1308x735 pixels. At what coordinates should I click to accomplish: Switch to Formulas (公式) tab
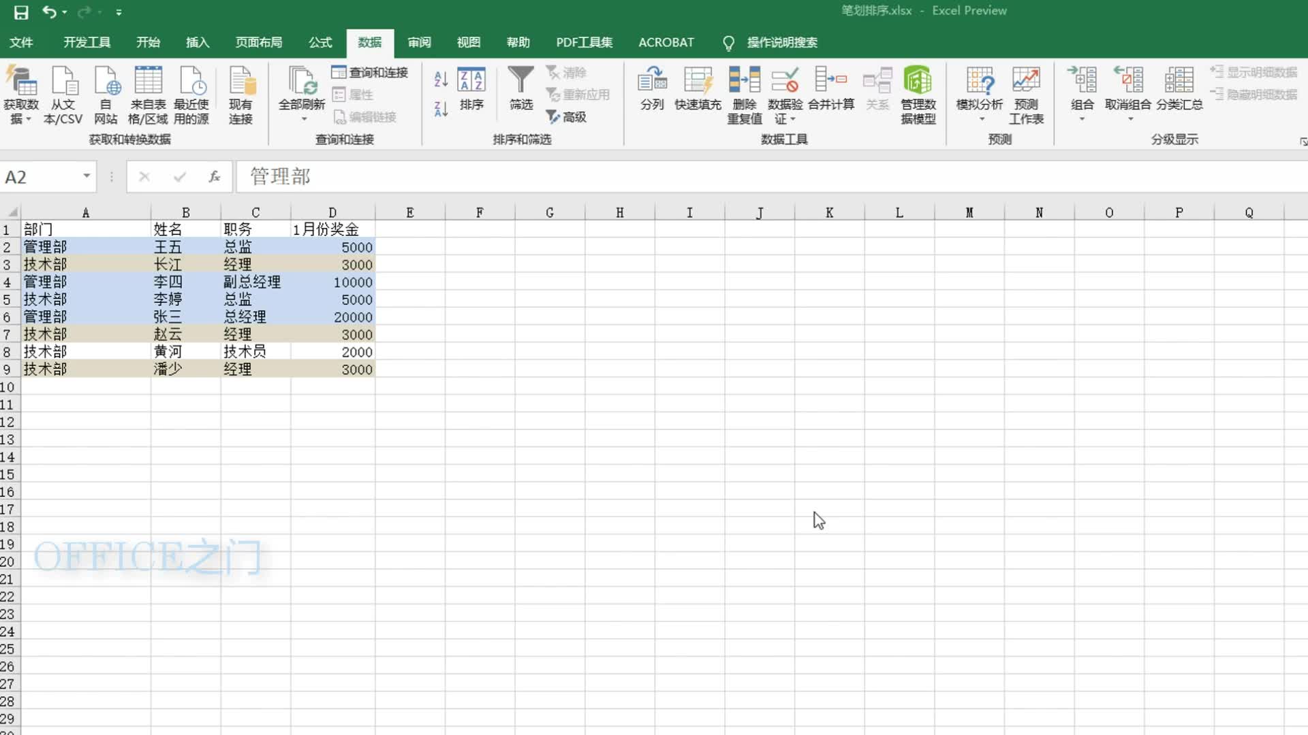[x=320, y=42]
